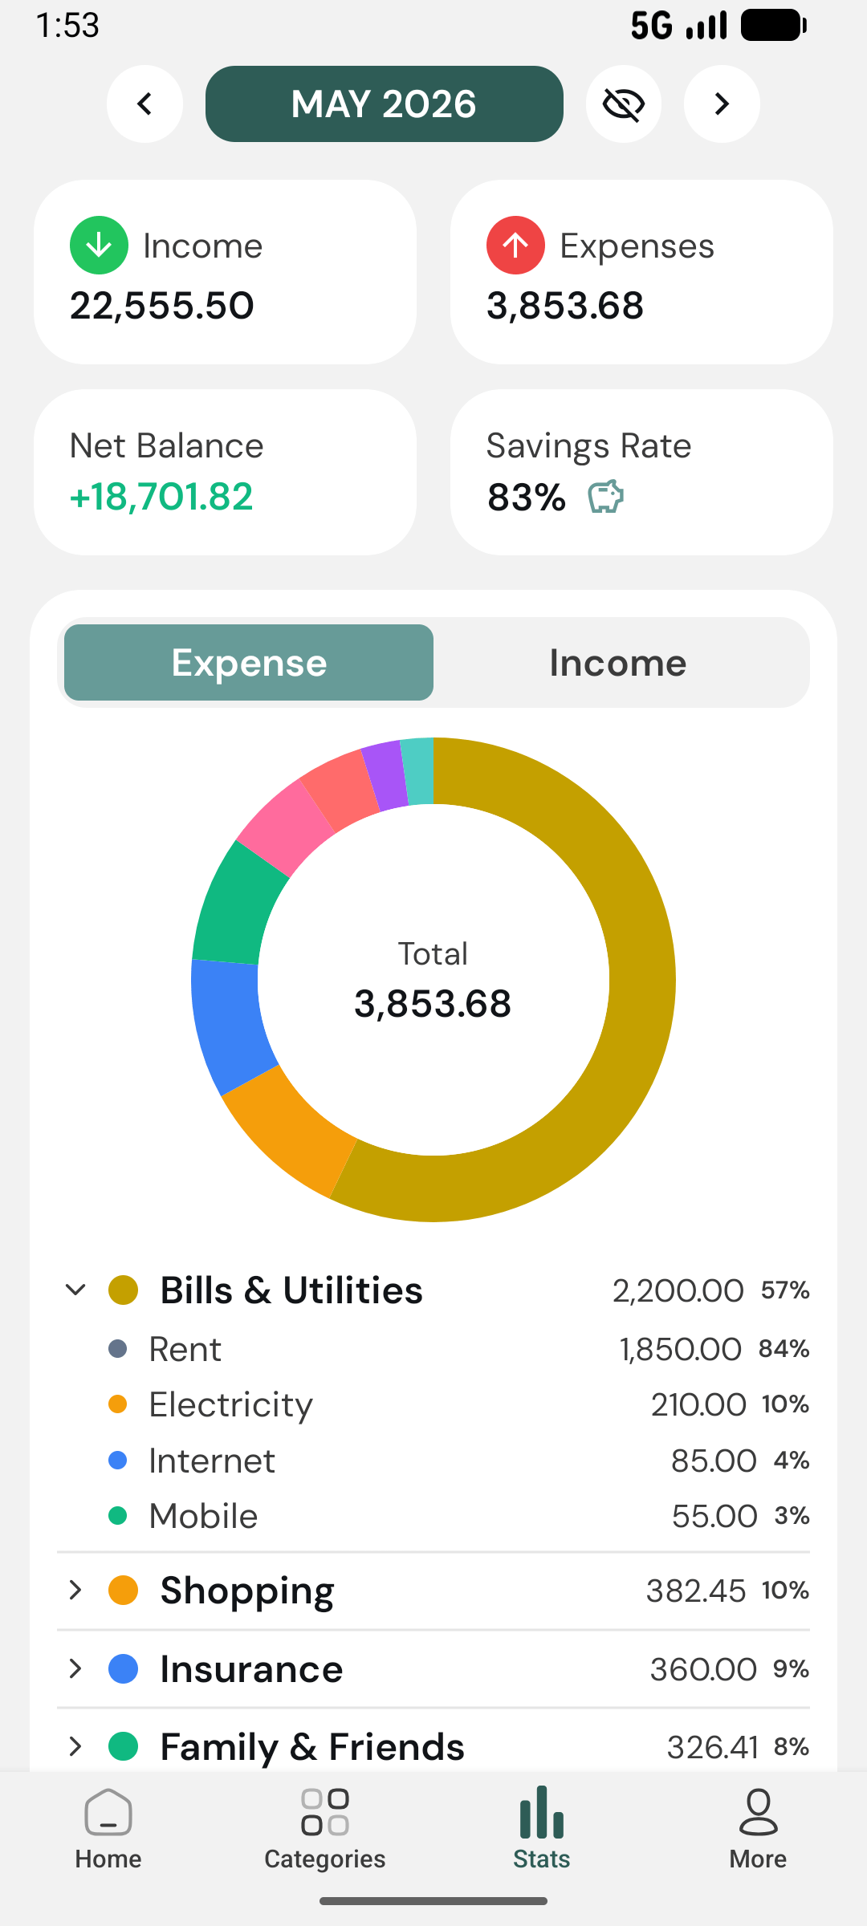
Task: Open the Expenses summary card
Action: coord(641,272)
